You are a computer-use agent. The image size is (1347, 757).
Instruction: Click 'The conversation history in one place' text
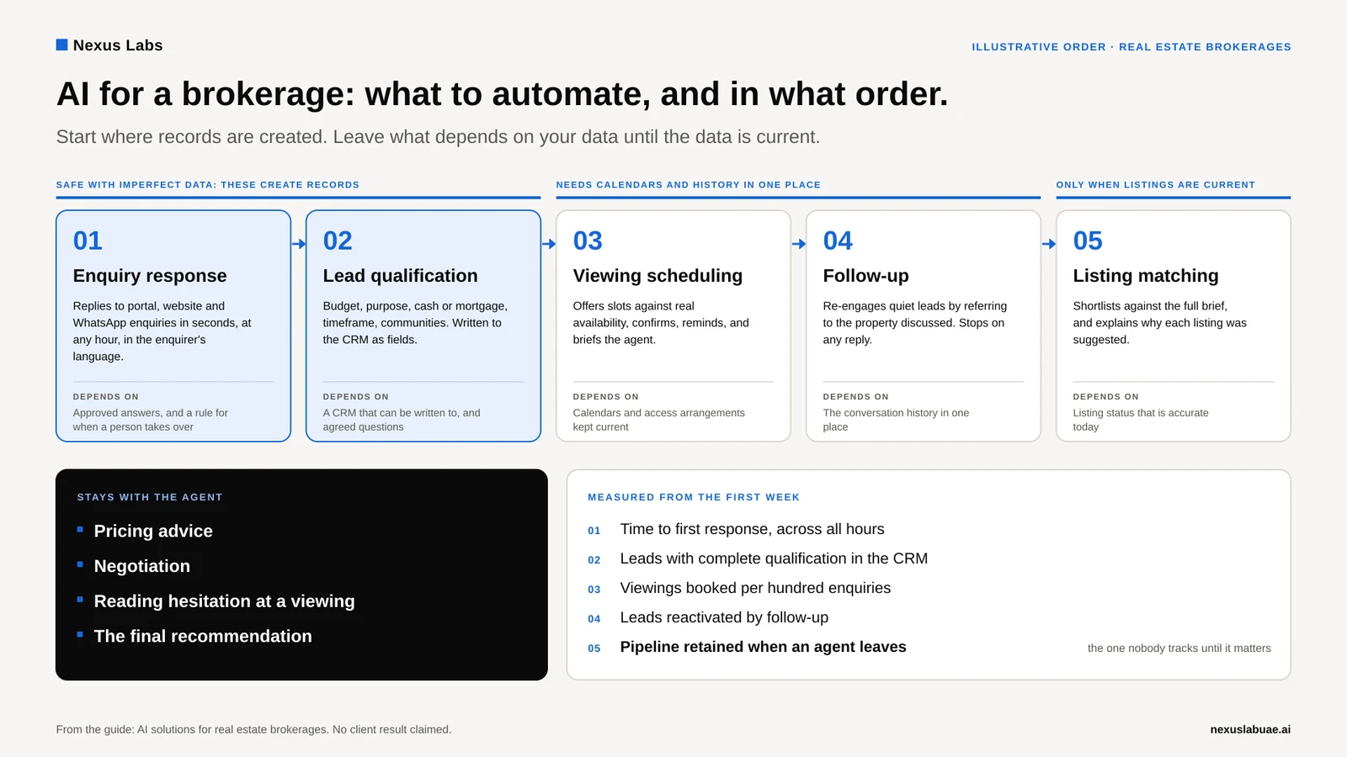coord(896,420)
